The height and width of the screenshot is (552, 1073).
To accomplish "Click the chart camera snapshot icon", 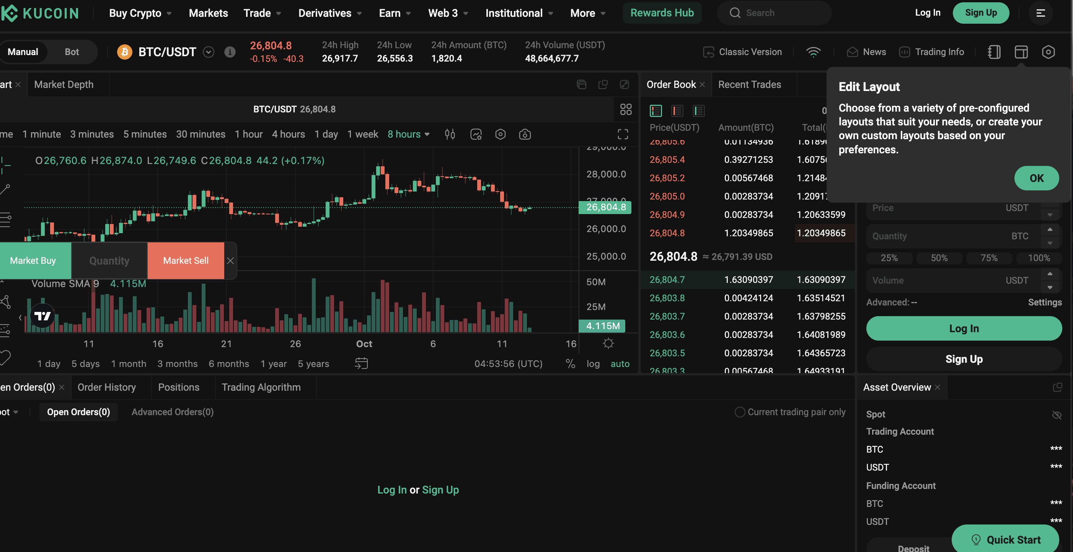I will point(524,134).
